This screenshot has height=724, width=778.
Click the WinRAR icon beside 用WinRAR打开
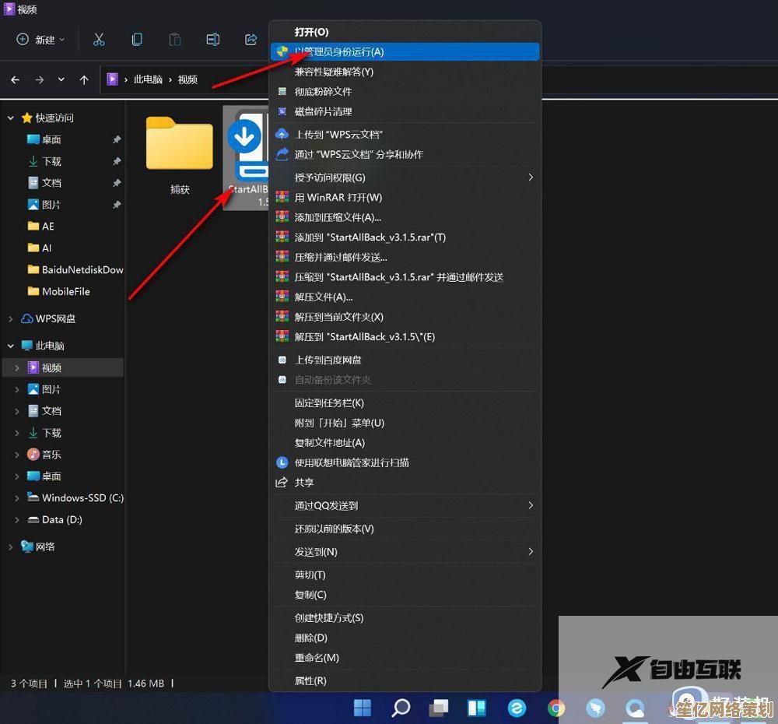282,197
